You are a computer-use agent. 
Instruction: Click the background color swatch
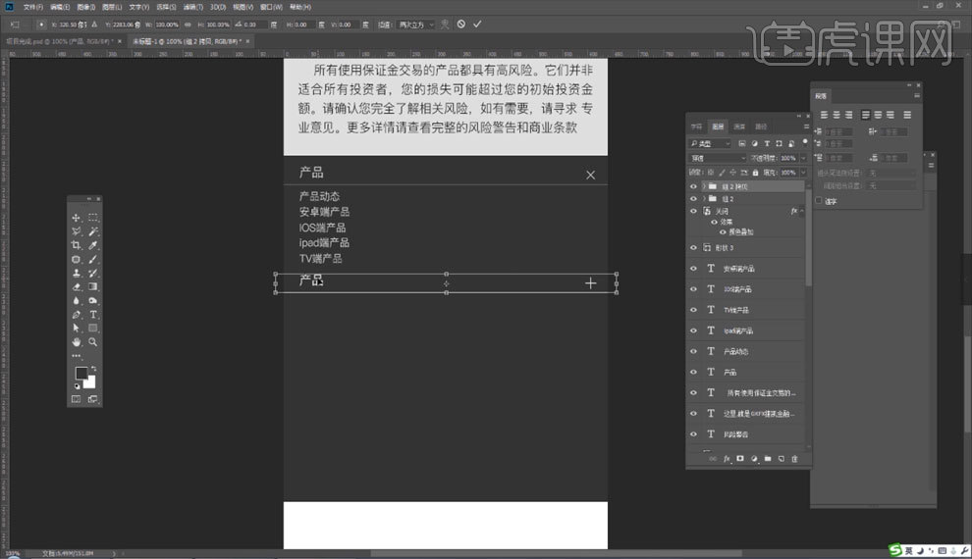pyautogui.click(x=90, y=381)
